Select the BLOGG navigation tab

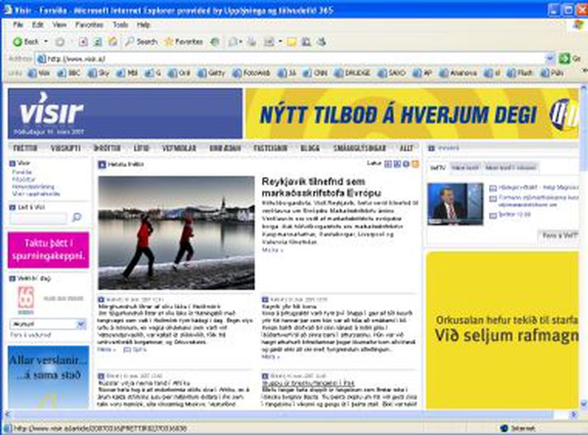[310, 148]
